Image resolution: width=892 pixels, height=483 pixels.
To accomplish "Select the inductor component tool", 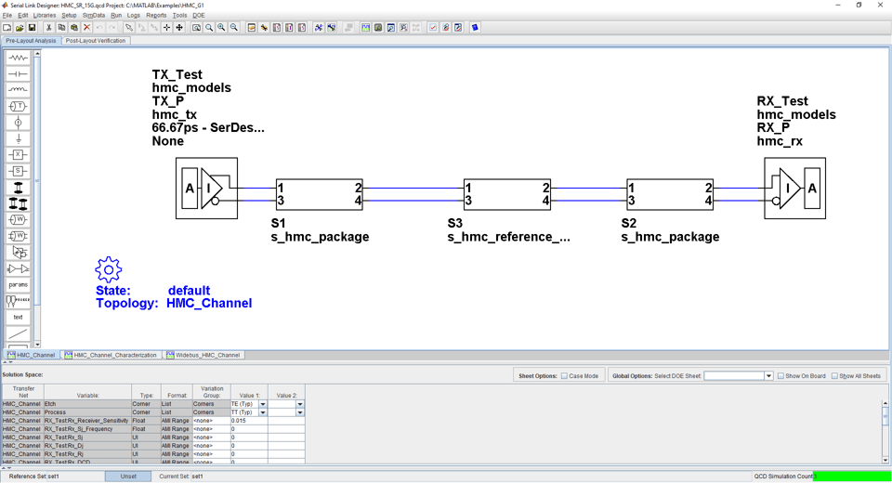I will click(18, 90).
